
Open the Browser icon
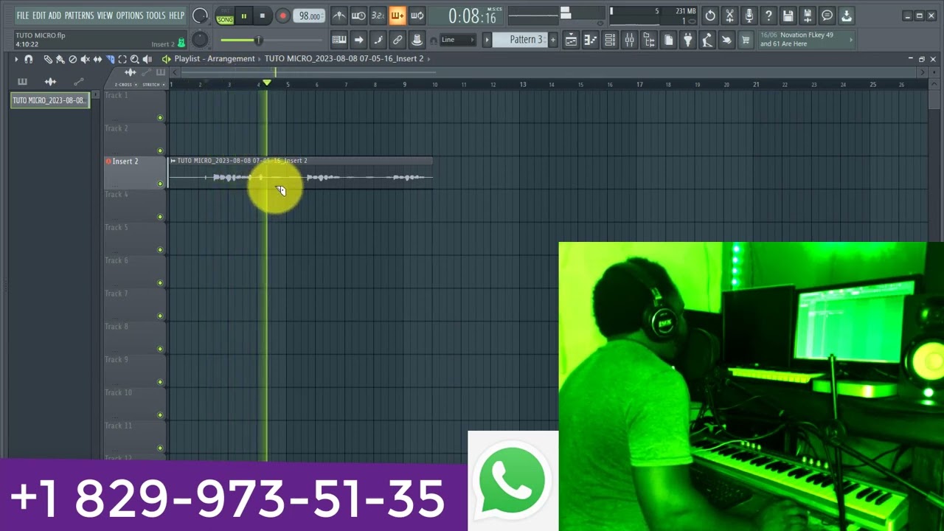point(649,40)
